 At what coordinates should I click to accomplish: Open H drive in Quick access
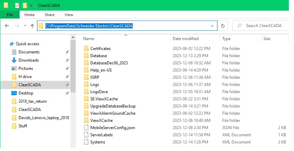pyautogui.click(x=25, y=77)
